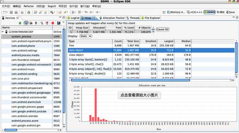Click the Count column header

(x=117, y=41)
